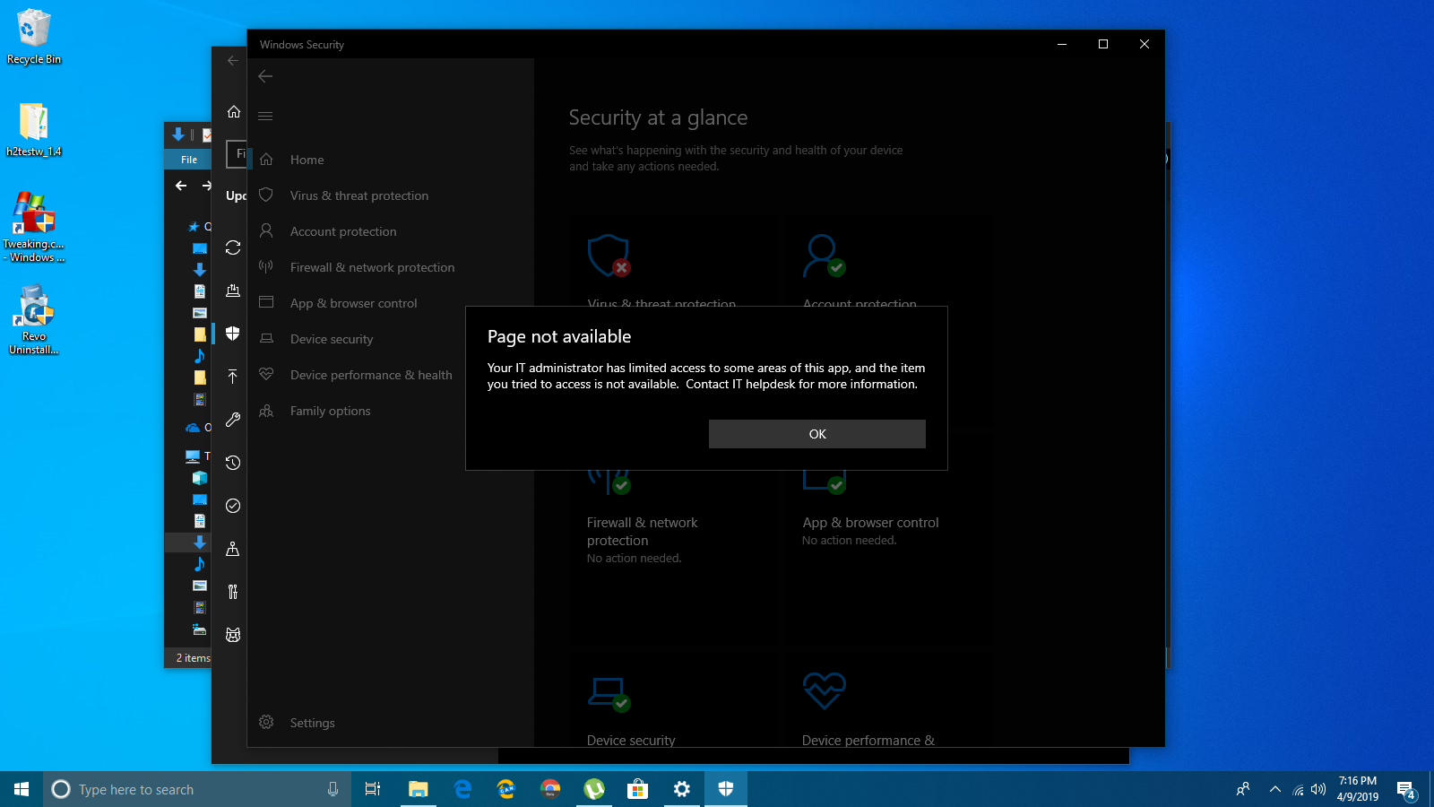The width and height of the screenshot is (1434, 807).
Task: Select Virus & threat protection sidebar item
Action: pos(391,195)
